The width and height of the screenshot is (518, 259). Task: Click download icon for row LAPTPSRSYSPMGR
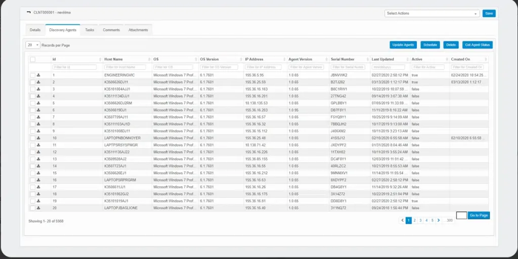(x=38, y=145)
